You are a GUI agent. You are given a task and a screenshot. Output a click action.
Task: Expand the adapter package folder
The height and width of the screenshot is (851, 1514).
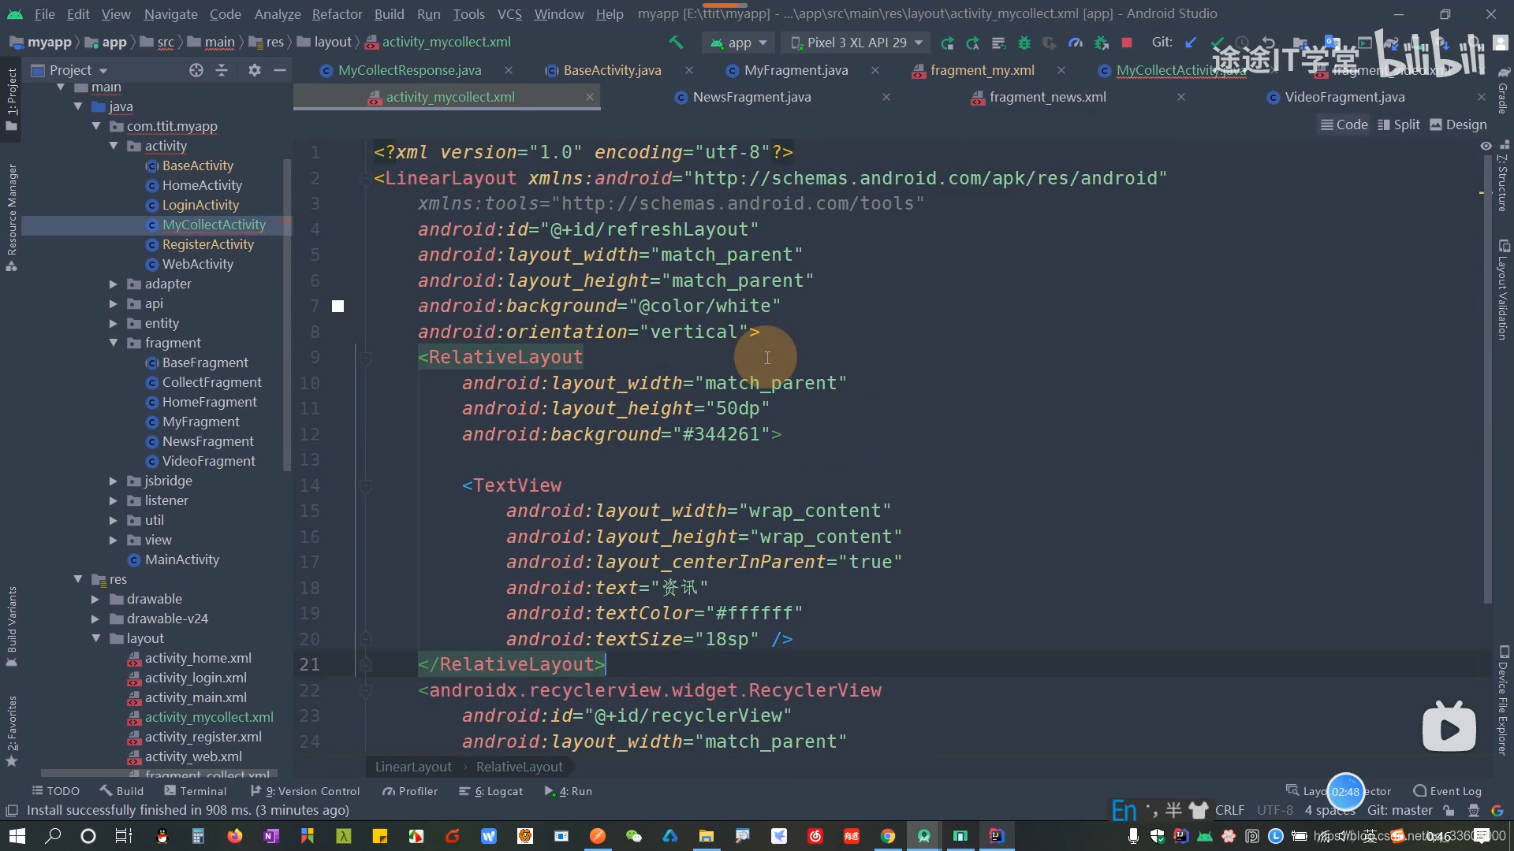pyautogui.click(x=114, y=284)
